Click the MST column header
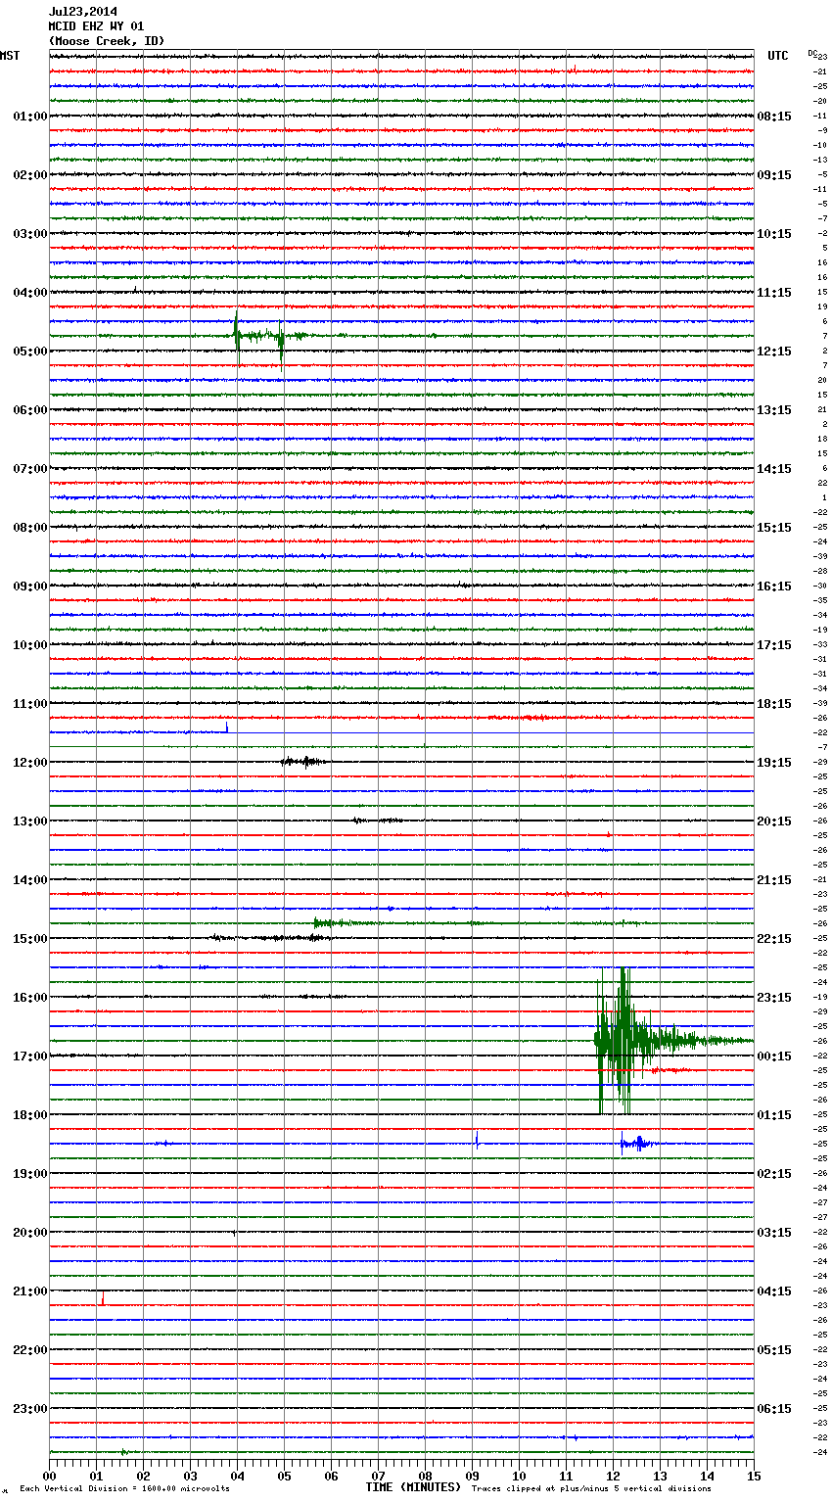832x1502 pixels. (x=10, y=56)
